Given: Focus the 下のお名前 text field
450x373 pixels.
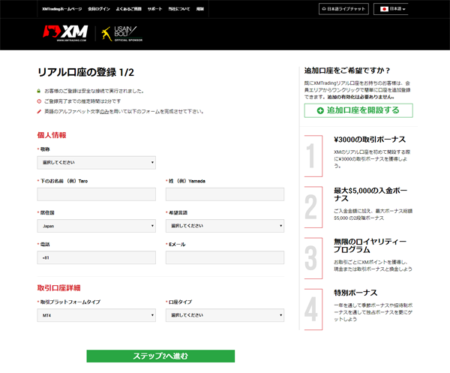Looking at the screenshot, I should [96, 194].
